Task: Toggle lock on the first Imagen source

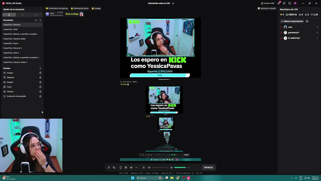Action: [x=40, y=73]
